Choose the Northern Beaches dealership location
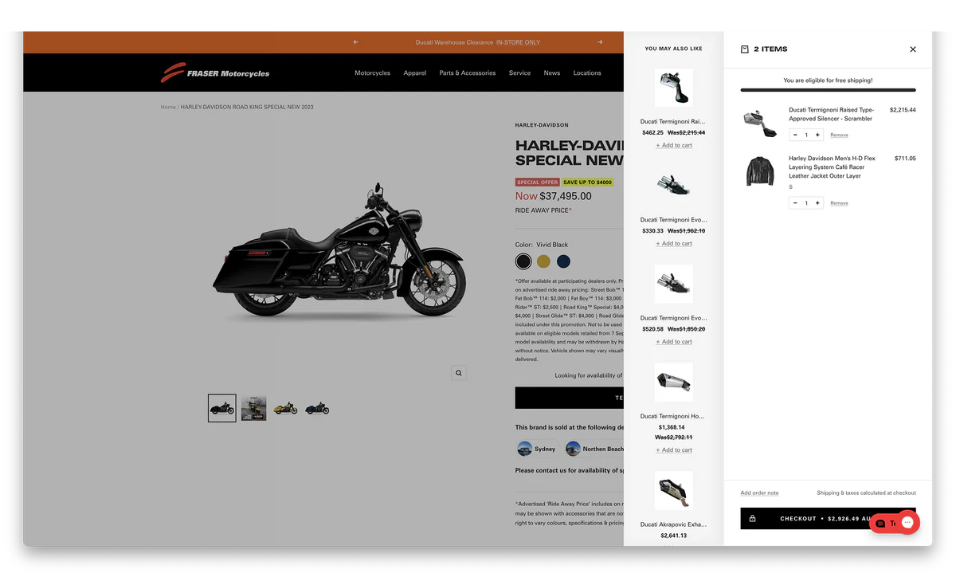956x577 pixels. point(594,449)
